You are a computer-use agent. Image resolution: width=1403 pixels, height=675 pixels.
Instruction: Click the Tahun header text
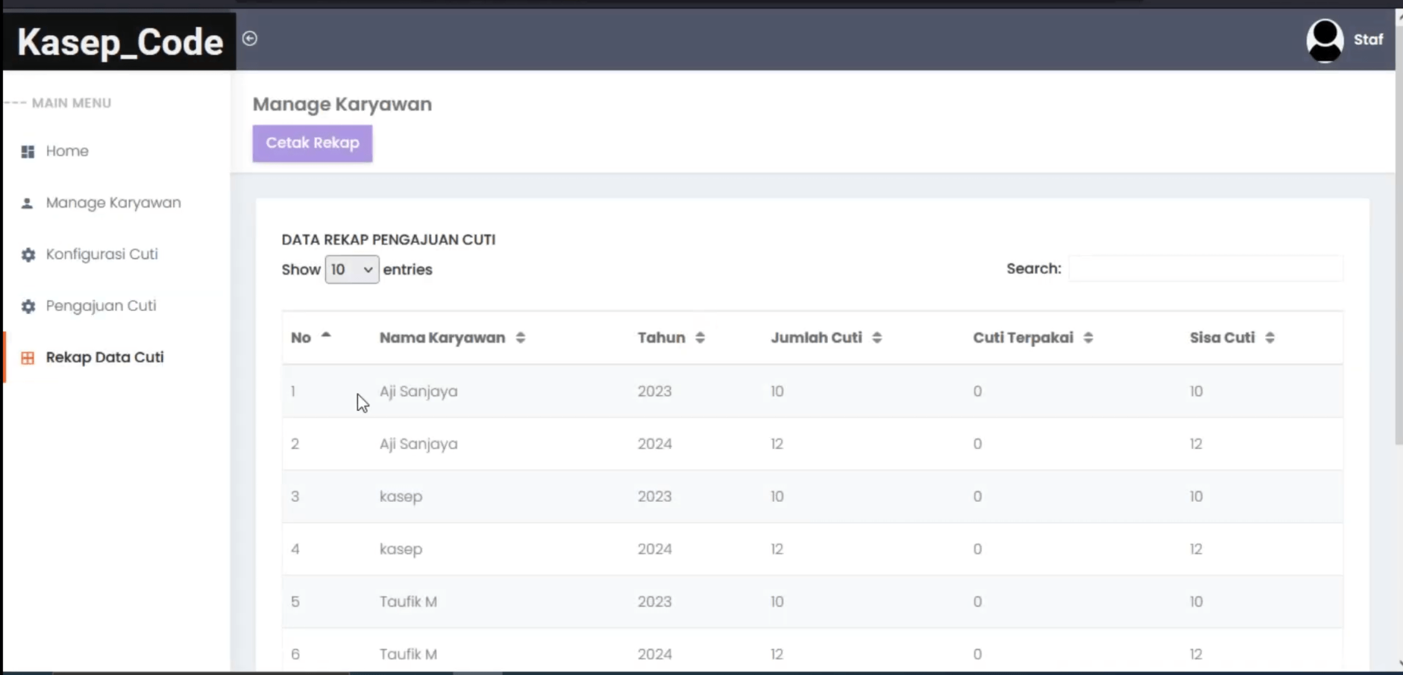[661, 337]
